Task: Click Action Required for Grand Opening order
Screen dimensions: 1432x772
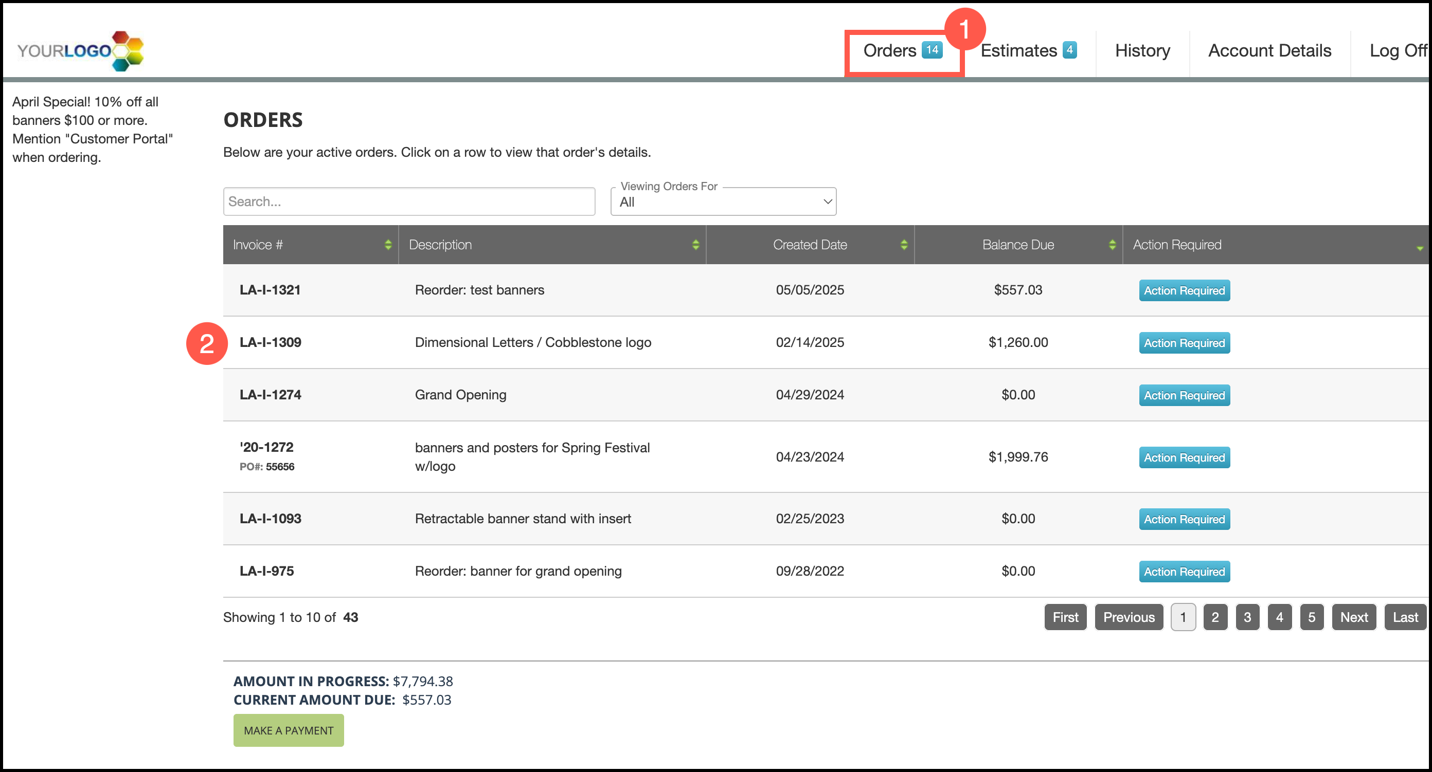Action: (1184, 395)
